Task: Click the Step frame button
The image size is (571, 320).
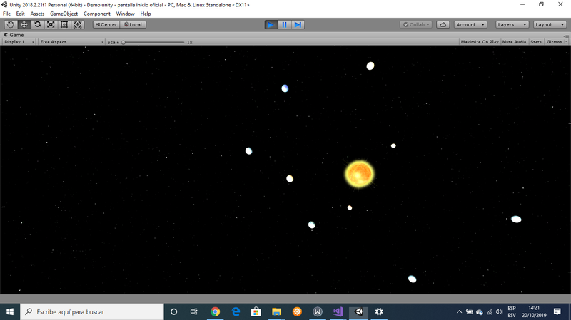Action: pyautogui.click(x=298, y=24)
